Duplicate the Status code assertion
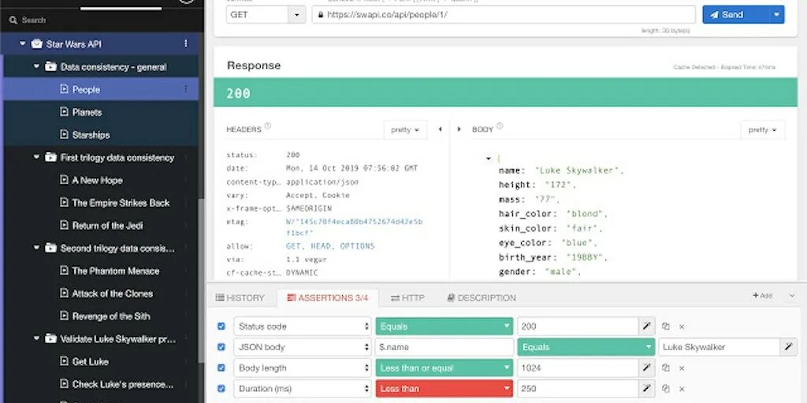Image resolution: width=807 pixels, height=403 pixels. [x=665, y=327]
